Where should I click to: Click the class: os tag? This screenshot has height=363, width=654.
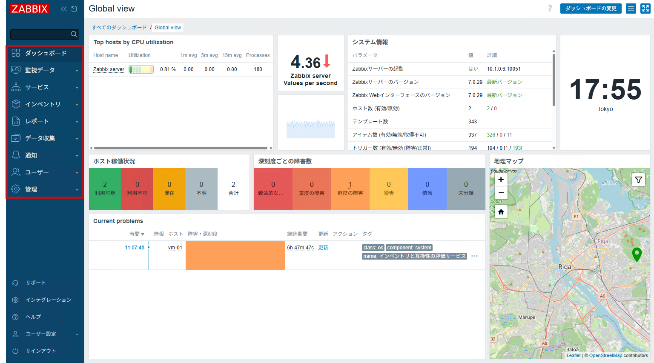click(373, 248)
